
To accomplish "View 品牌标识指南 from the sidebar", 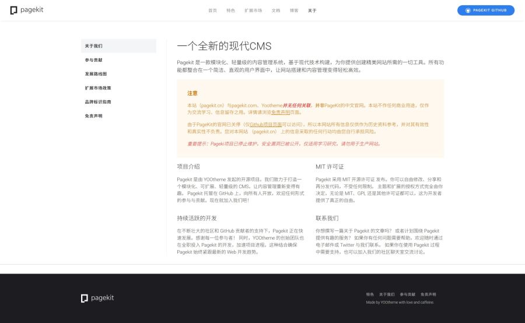I will click(x=97, y=102).
